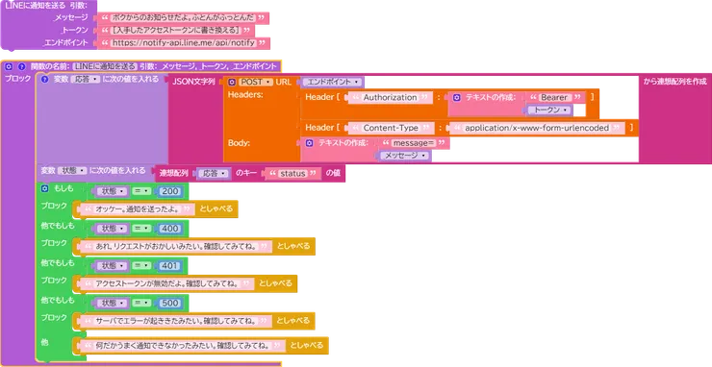Open the gear icon on the POST block
The width and height of the screenshot is (712, 367).
(232, 82)
